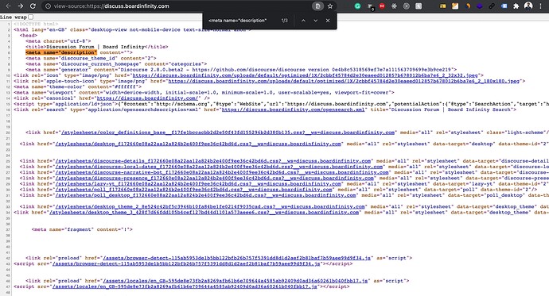This screenshot has width=549, height=296.
Task: Go back to the previous page
Action: coord(9,6)
